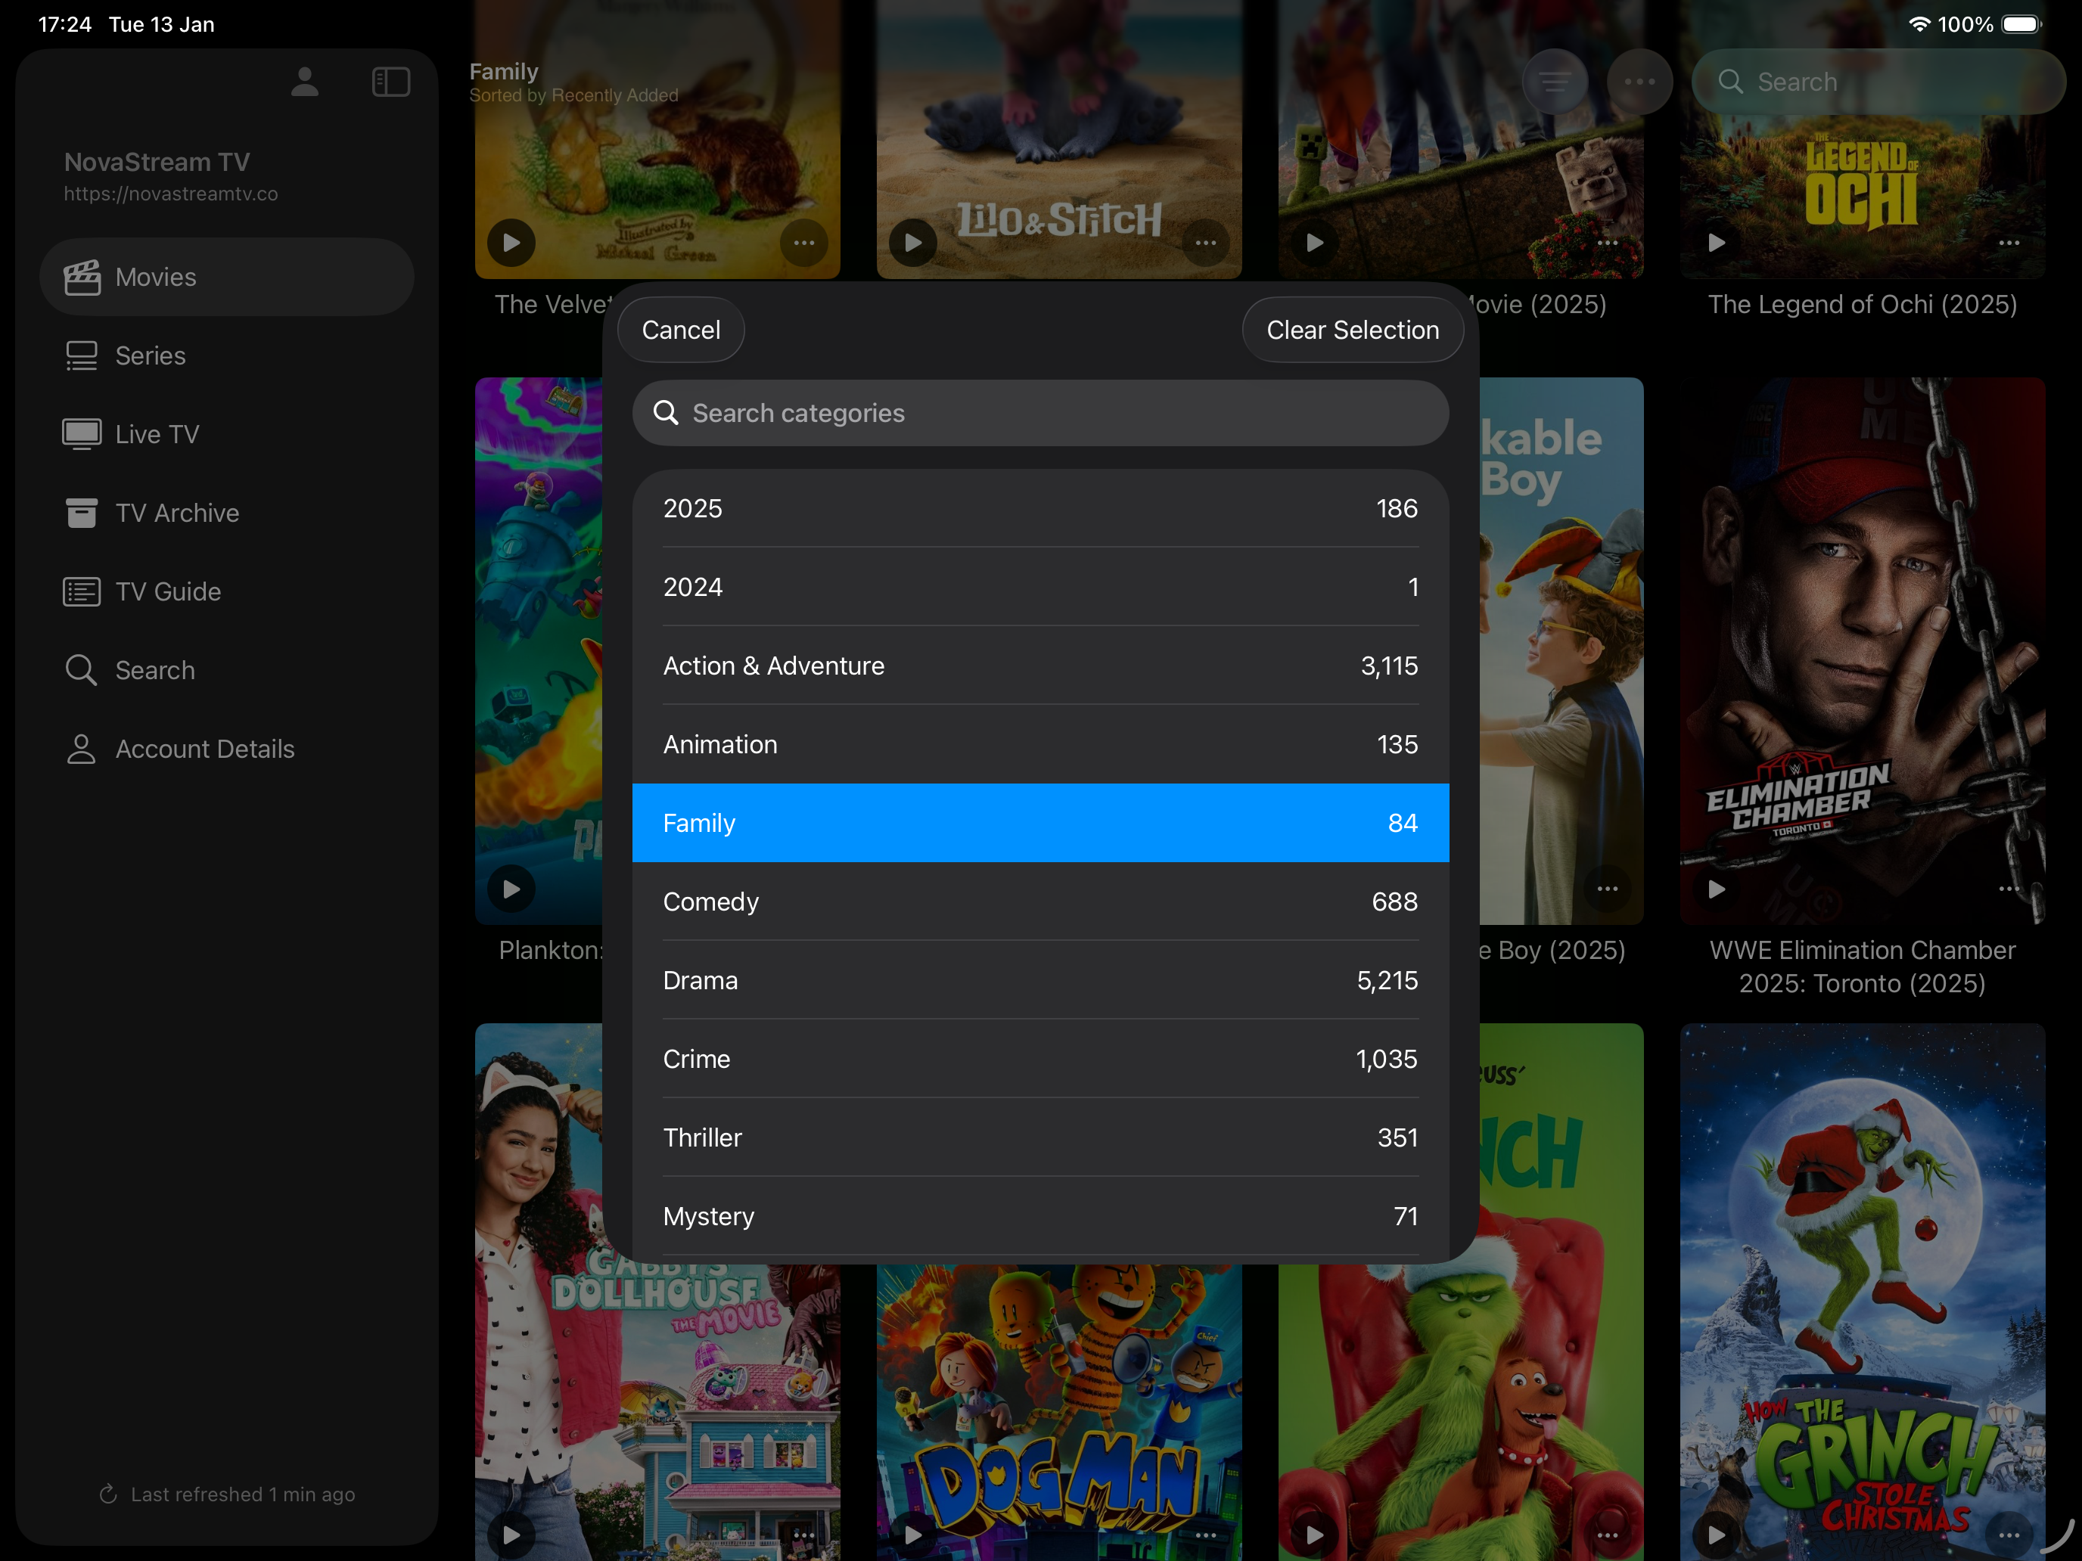Select the 2024 category
Viewport: 2082px width, 1561px height.
point(1040,587)
